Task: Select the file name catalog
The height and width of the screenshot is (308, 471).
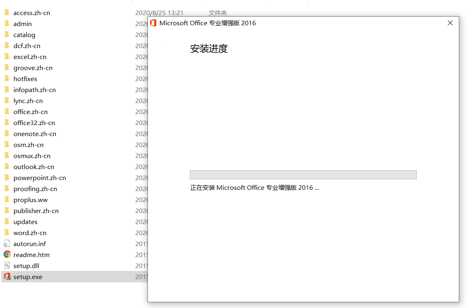Action: click(x=24, y=35)
